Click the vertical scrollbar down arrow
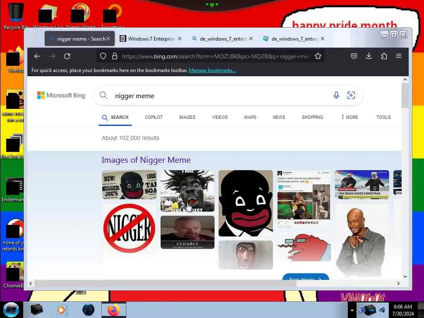424x318 pixels. tap(405, 276)
